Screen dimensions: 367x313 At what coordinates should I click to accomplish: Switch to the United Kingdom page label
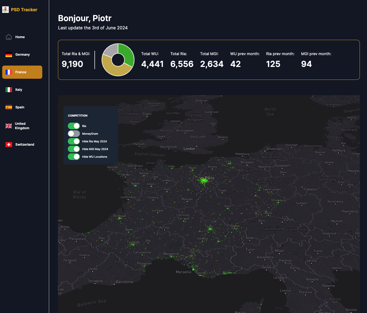(x=22, y=126)
